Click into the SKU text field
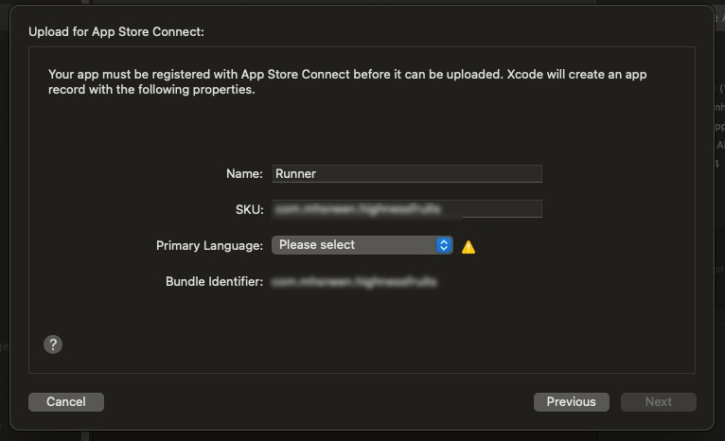This screenshot has height=441, width=725. tap(407, 209)
